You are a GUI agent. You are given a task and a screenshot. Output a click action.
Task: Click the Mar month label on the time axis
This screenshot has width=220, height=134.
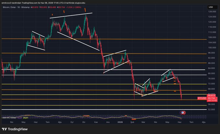(x=143, y=122)
